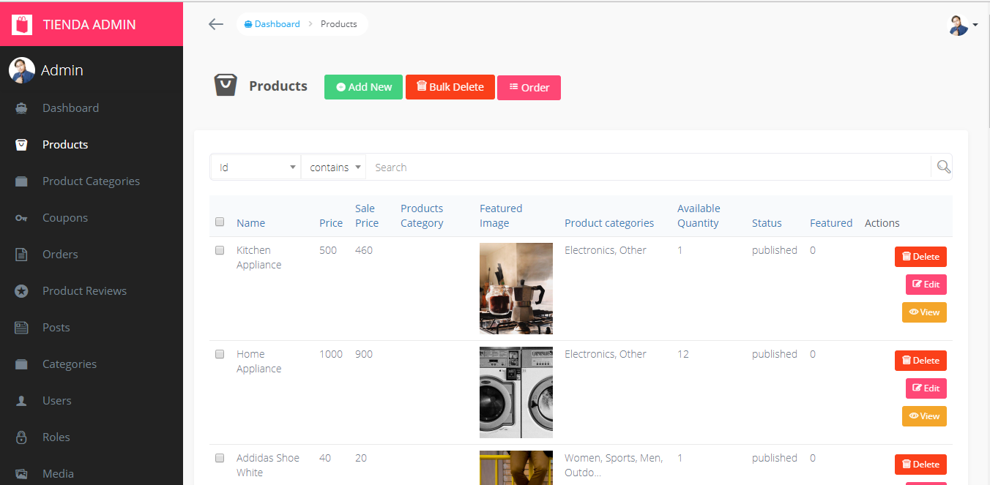Go to the Posts section
The width and height of the screenshot is (990, 485).
click(x=56, y=328)
